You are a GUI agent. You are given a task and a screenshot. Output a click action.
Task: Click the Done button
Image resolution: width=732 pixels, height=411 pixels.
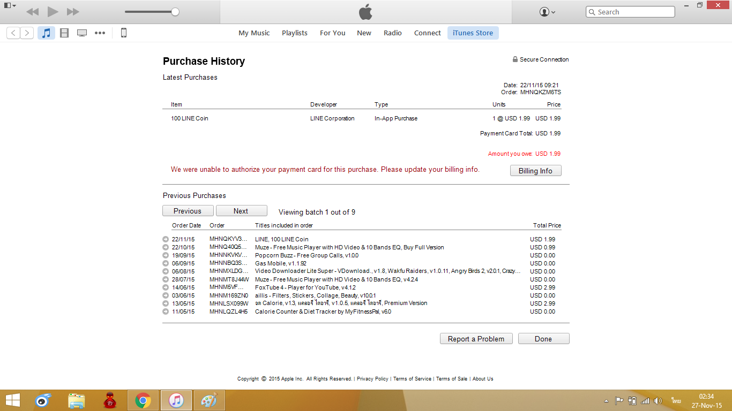click(543, 339)
